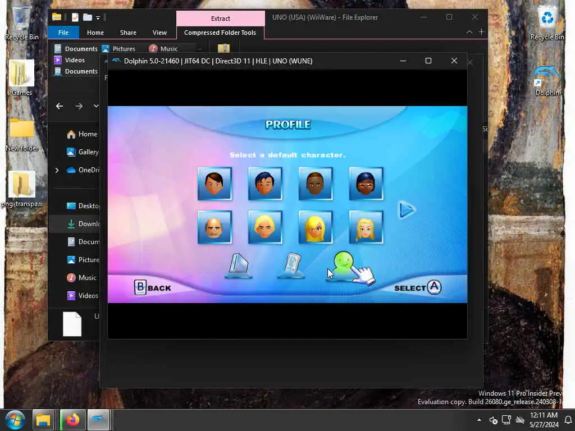Open Downloads in the navigation pane
Image resolution: width=575 pixels, height=431 pixels.
coord(83,224)
